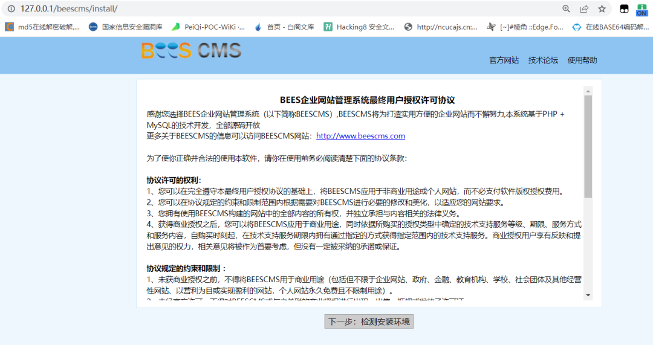653x345 pixels.
Task: Open the zoom magnifier icon in the address bar
Action: pyautogui.click(x=566, y=8)
